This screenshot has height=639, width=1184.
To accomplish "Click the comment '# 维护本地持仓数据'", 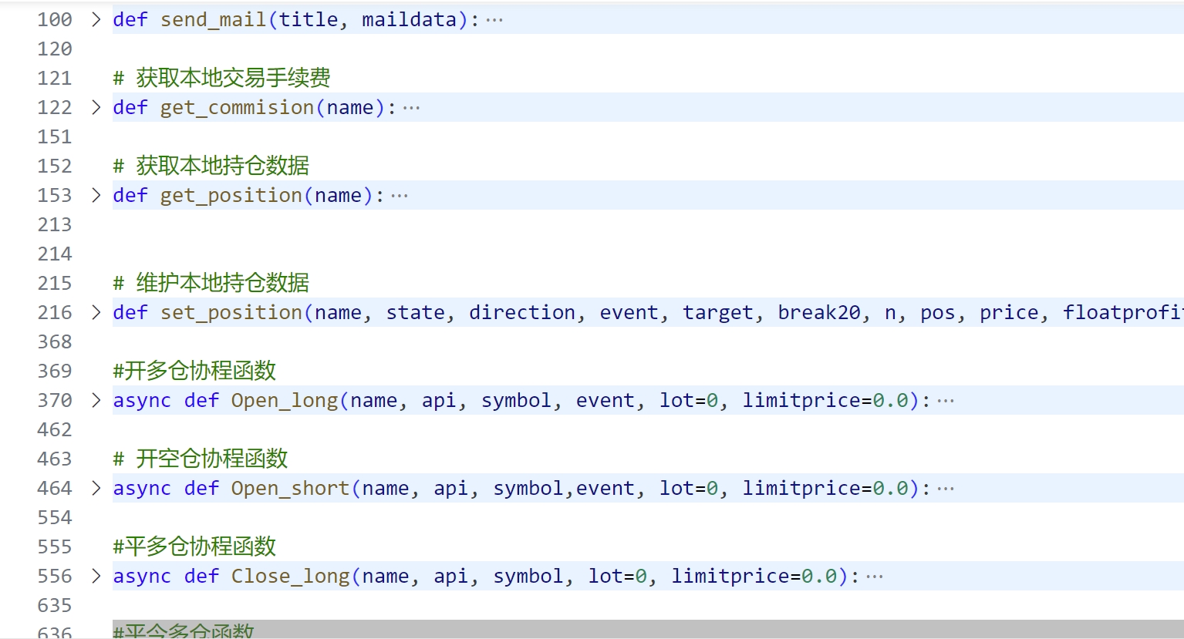I will coord(211,283).
